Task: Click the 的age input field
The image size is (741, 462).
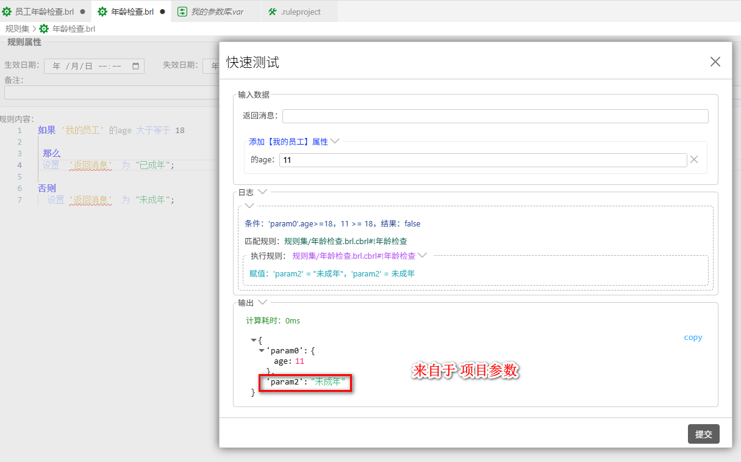Action: (482, 160)
